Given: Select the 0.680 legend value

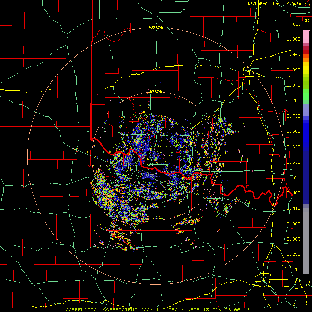Looking at the screenshot, I should pyautogui.click(x=294, y=131).
